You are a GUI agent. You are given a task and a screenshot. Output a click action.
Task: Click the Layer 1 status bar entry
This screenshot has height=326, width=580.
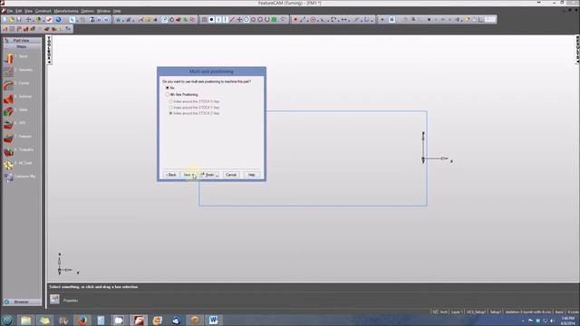[456, 312]
